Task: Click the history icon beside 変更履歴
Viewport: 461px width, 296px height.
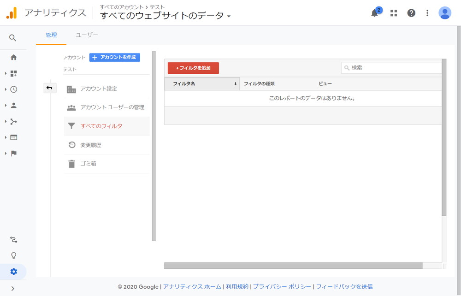Action: coord(72,145)
